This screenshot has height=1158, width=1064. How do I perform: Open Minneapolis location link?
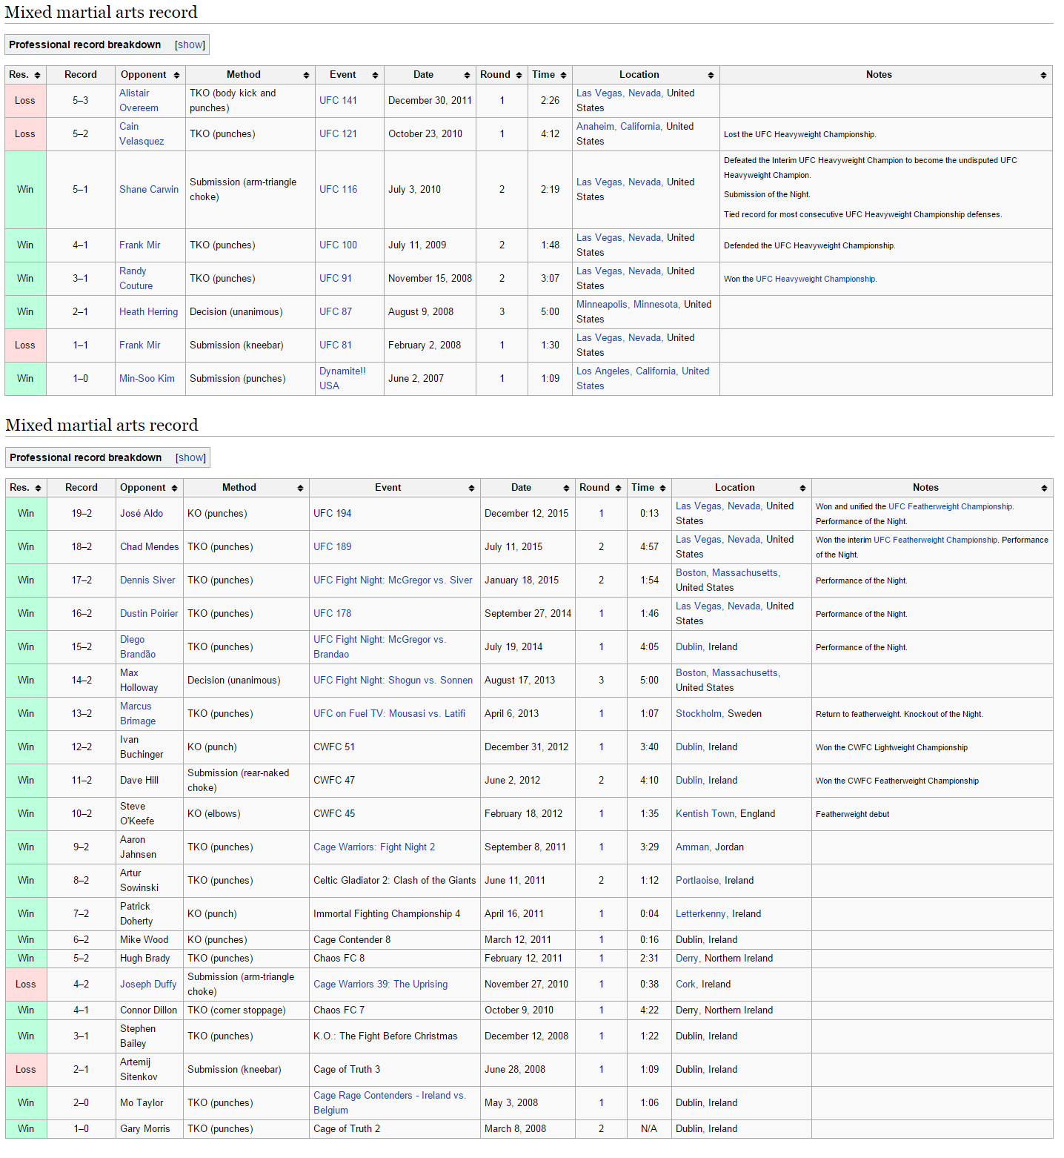tap(602, 305)
